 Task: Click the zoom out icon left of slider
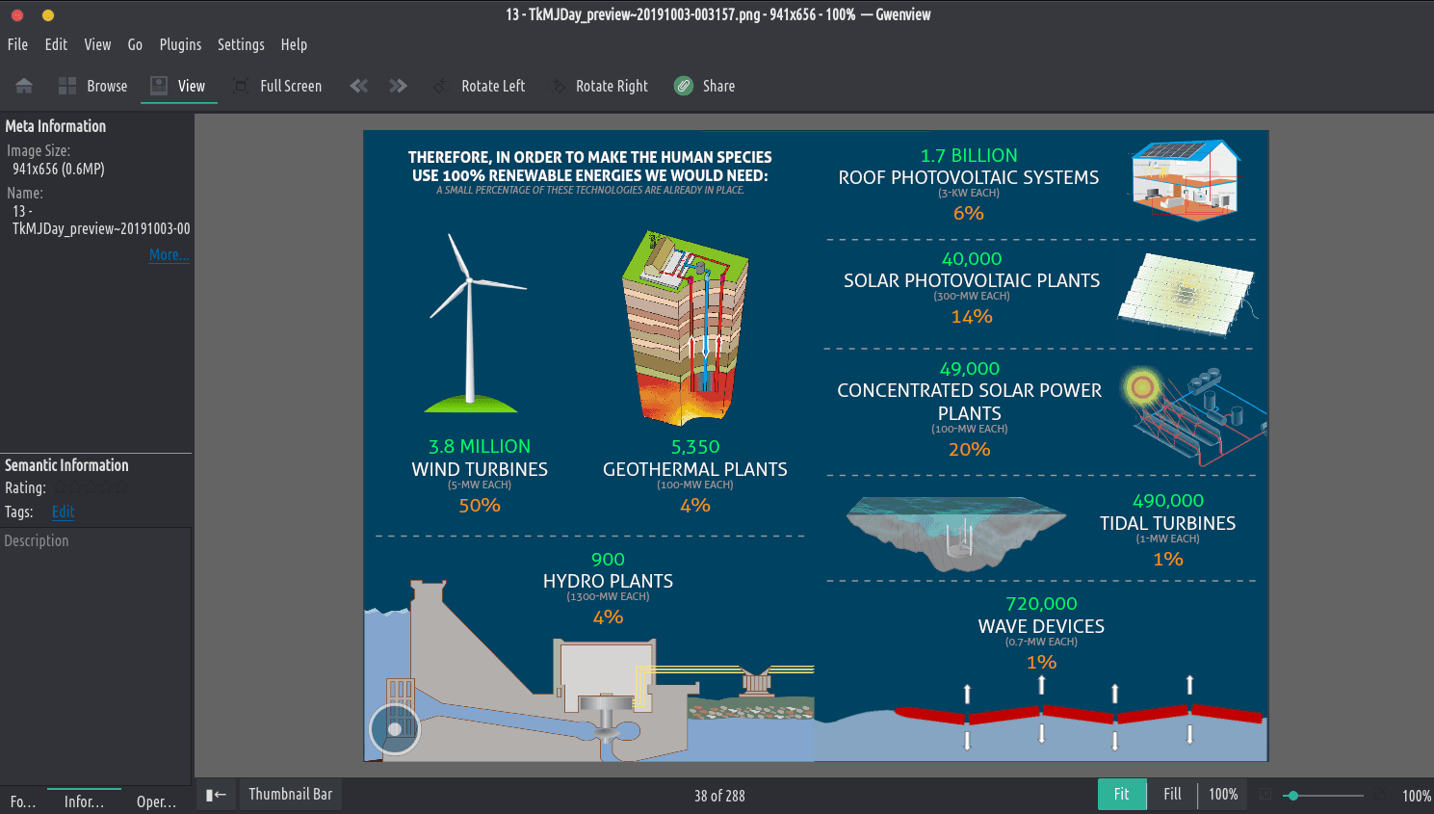click(x=1265, y=795)
